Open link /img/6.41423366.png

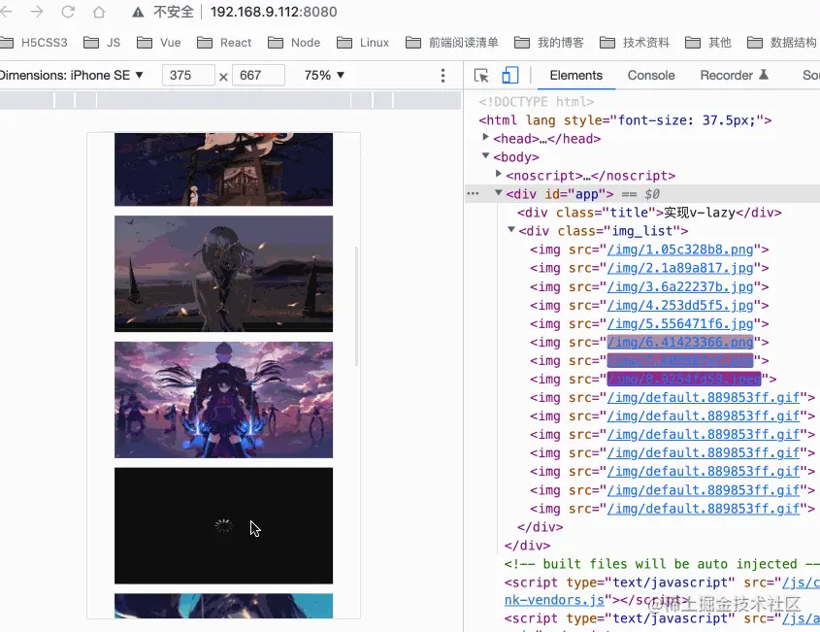click(680, 342)
